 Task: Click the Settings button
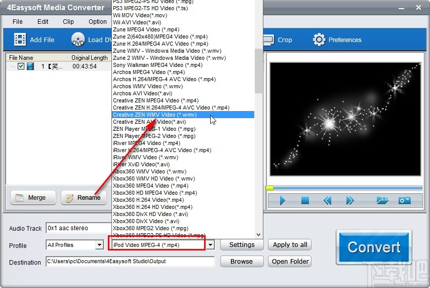coord(242,244)
